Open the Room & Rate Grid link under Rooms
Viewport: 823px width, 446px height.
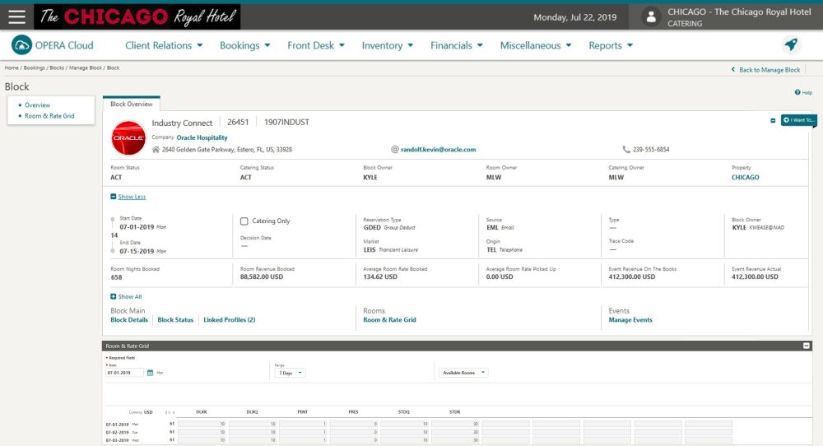tap(389, 319)
